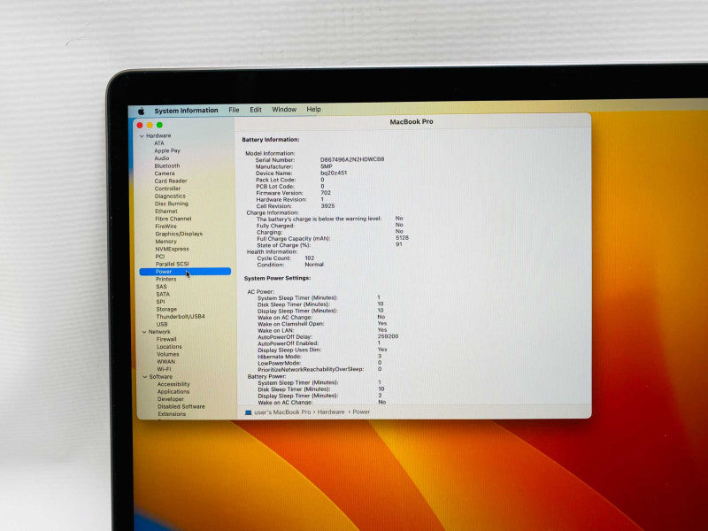Select Graphics/Displays in the sidebar
This screenshot has height=531, width=708.
coord(179,234)
